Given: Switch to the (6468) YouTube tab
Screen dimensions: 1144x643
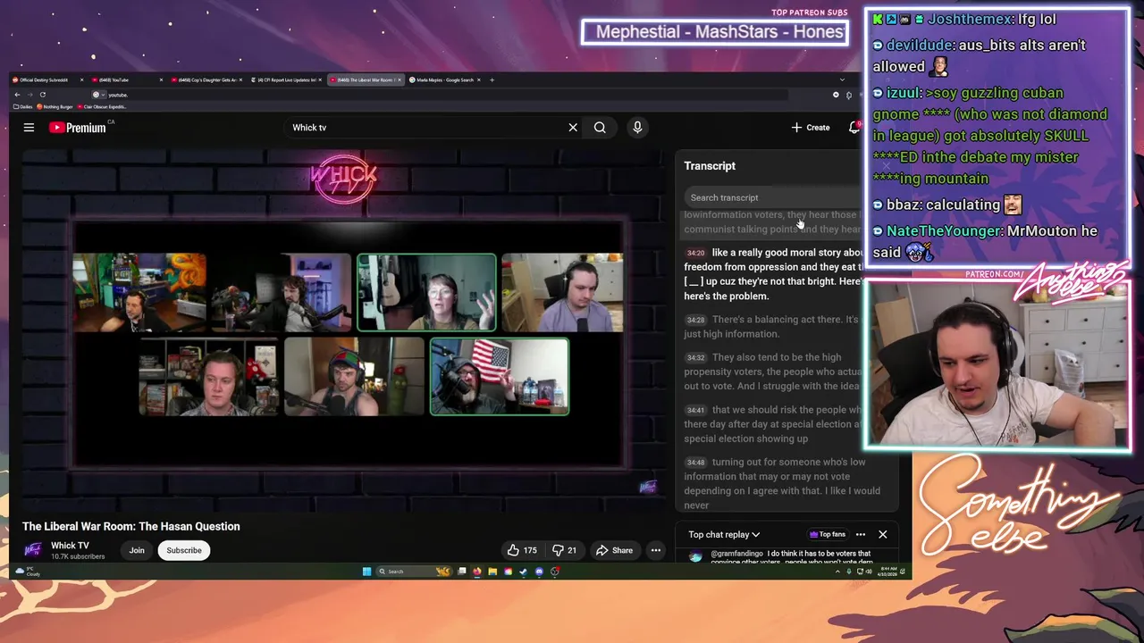Looking at the screenshot, I should [x=127, y=79].
